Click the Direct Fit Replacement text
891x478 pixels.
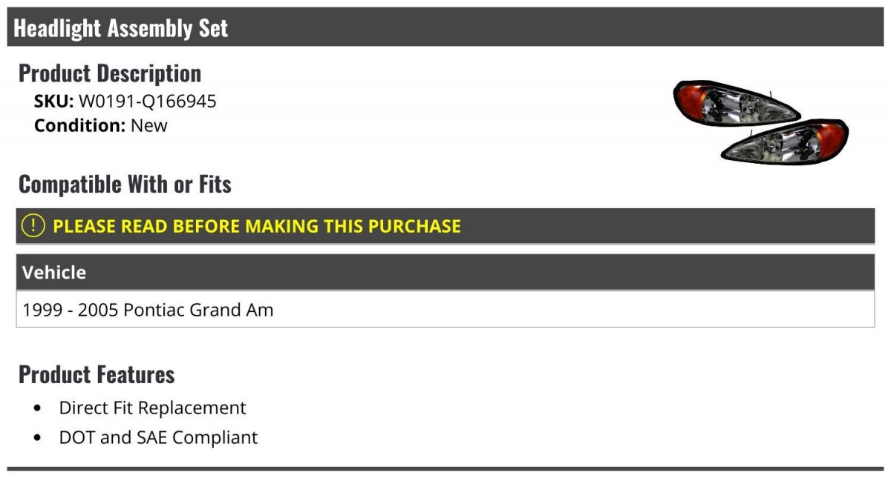[x=152, y=408]
